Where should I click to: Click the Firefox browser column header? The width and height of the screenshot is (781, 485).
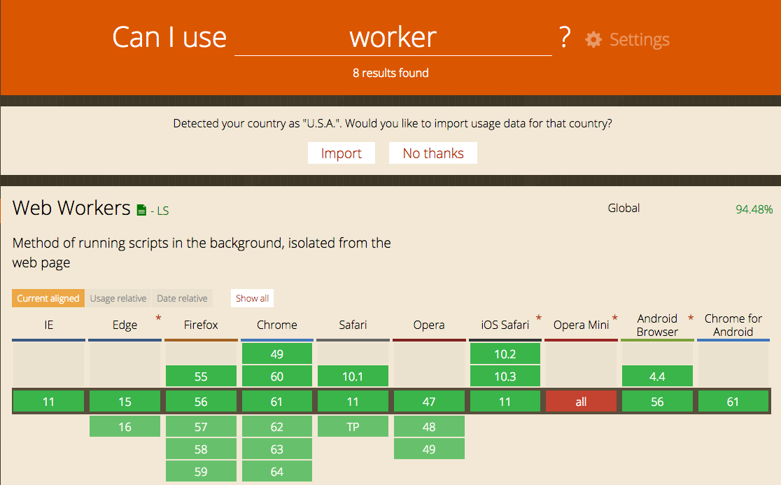[x=201, y=325]
